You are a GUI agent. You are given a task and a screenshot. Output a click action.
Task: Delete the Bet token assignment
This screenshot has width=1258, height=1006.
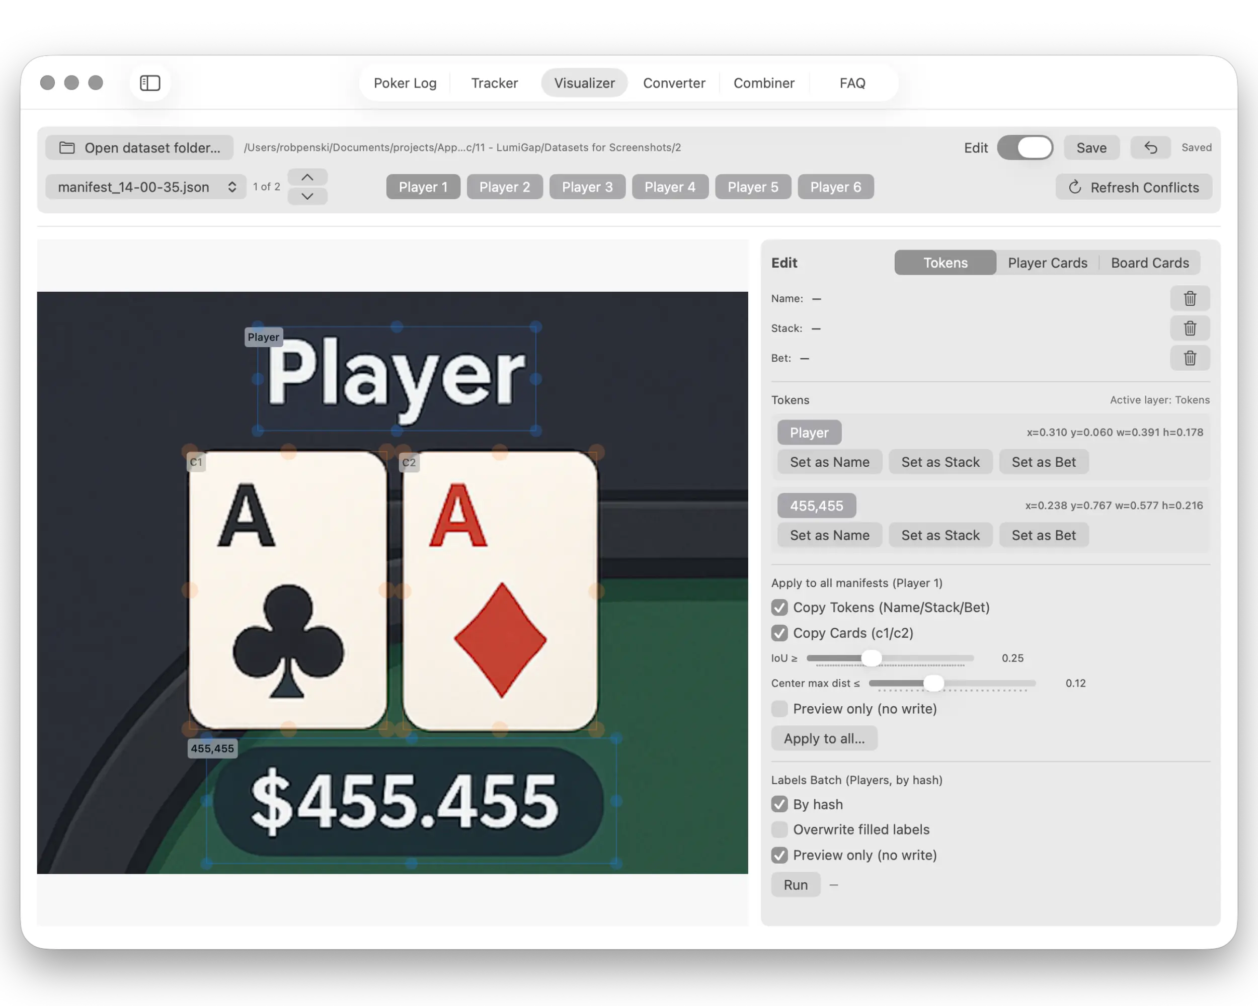click(1190, 358)
